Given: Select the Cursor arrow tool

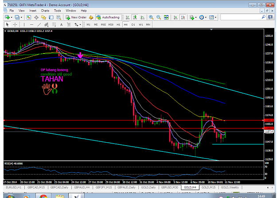Looking at the screenshot, I should [7, 24].
